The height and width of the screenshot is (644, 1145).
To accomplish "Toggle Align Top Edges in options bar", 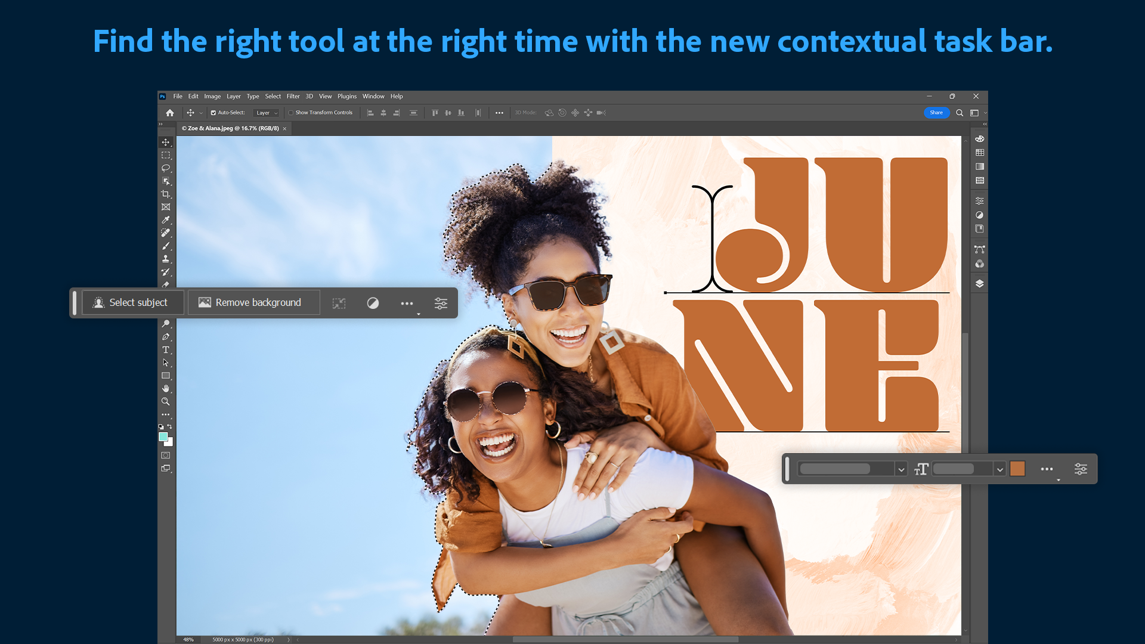I will coord(435,112).
